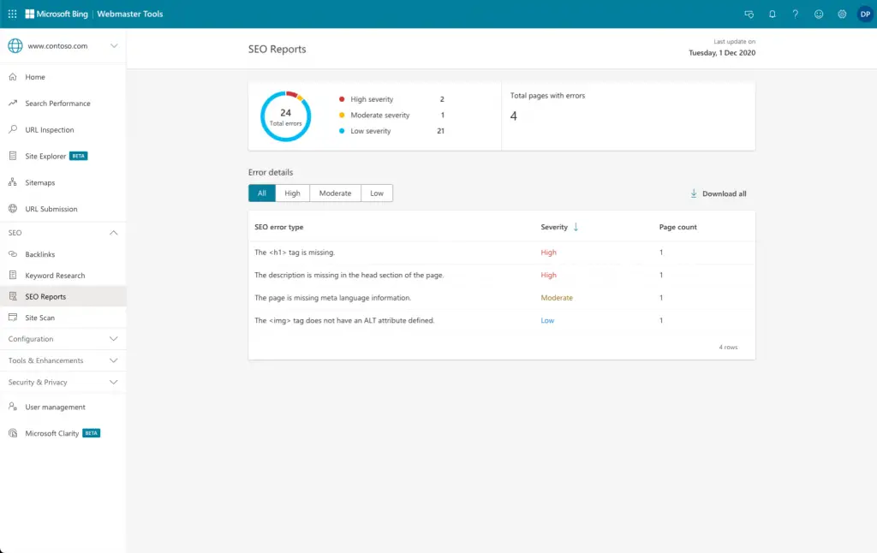Screen dimensions: 877x553
Task: Open the app launcher grid icon
Action: click(x=12, y=14)
